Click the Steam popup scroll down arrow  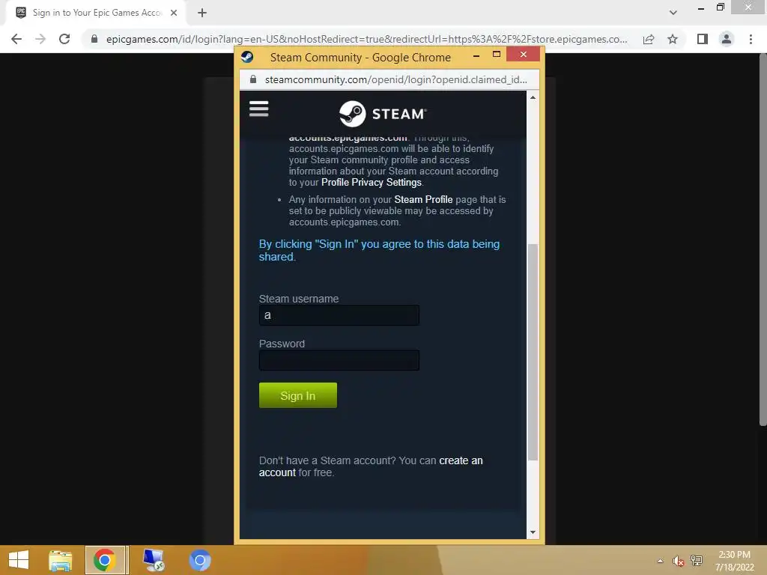point(533,532)
